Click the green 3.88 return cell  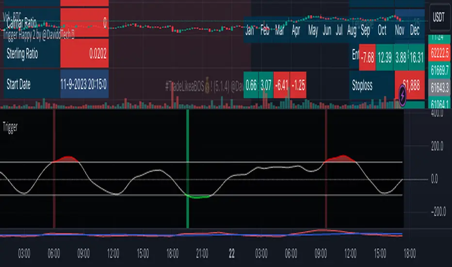click(x=401, y=57)
